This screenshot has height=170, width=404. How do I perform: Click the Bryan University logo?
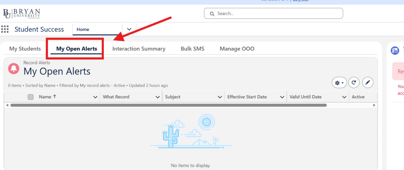tap(21, 14)
